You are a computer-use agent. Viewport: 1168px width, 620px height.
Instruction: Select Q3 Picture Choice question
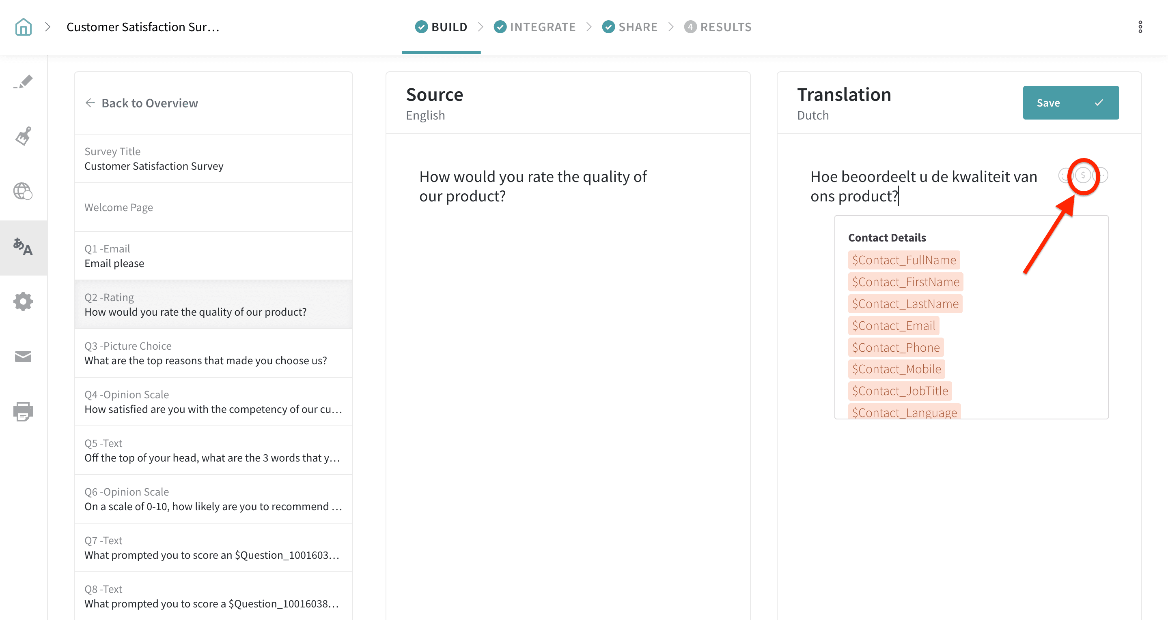(x=213, y=353)
